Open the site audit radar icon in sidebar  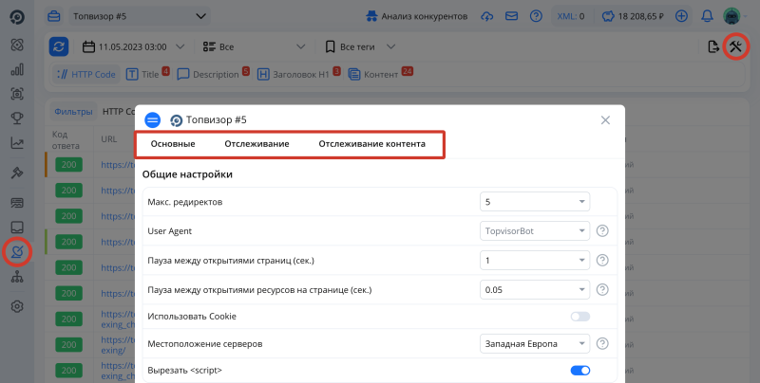17,252
